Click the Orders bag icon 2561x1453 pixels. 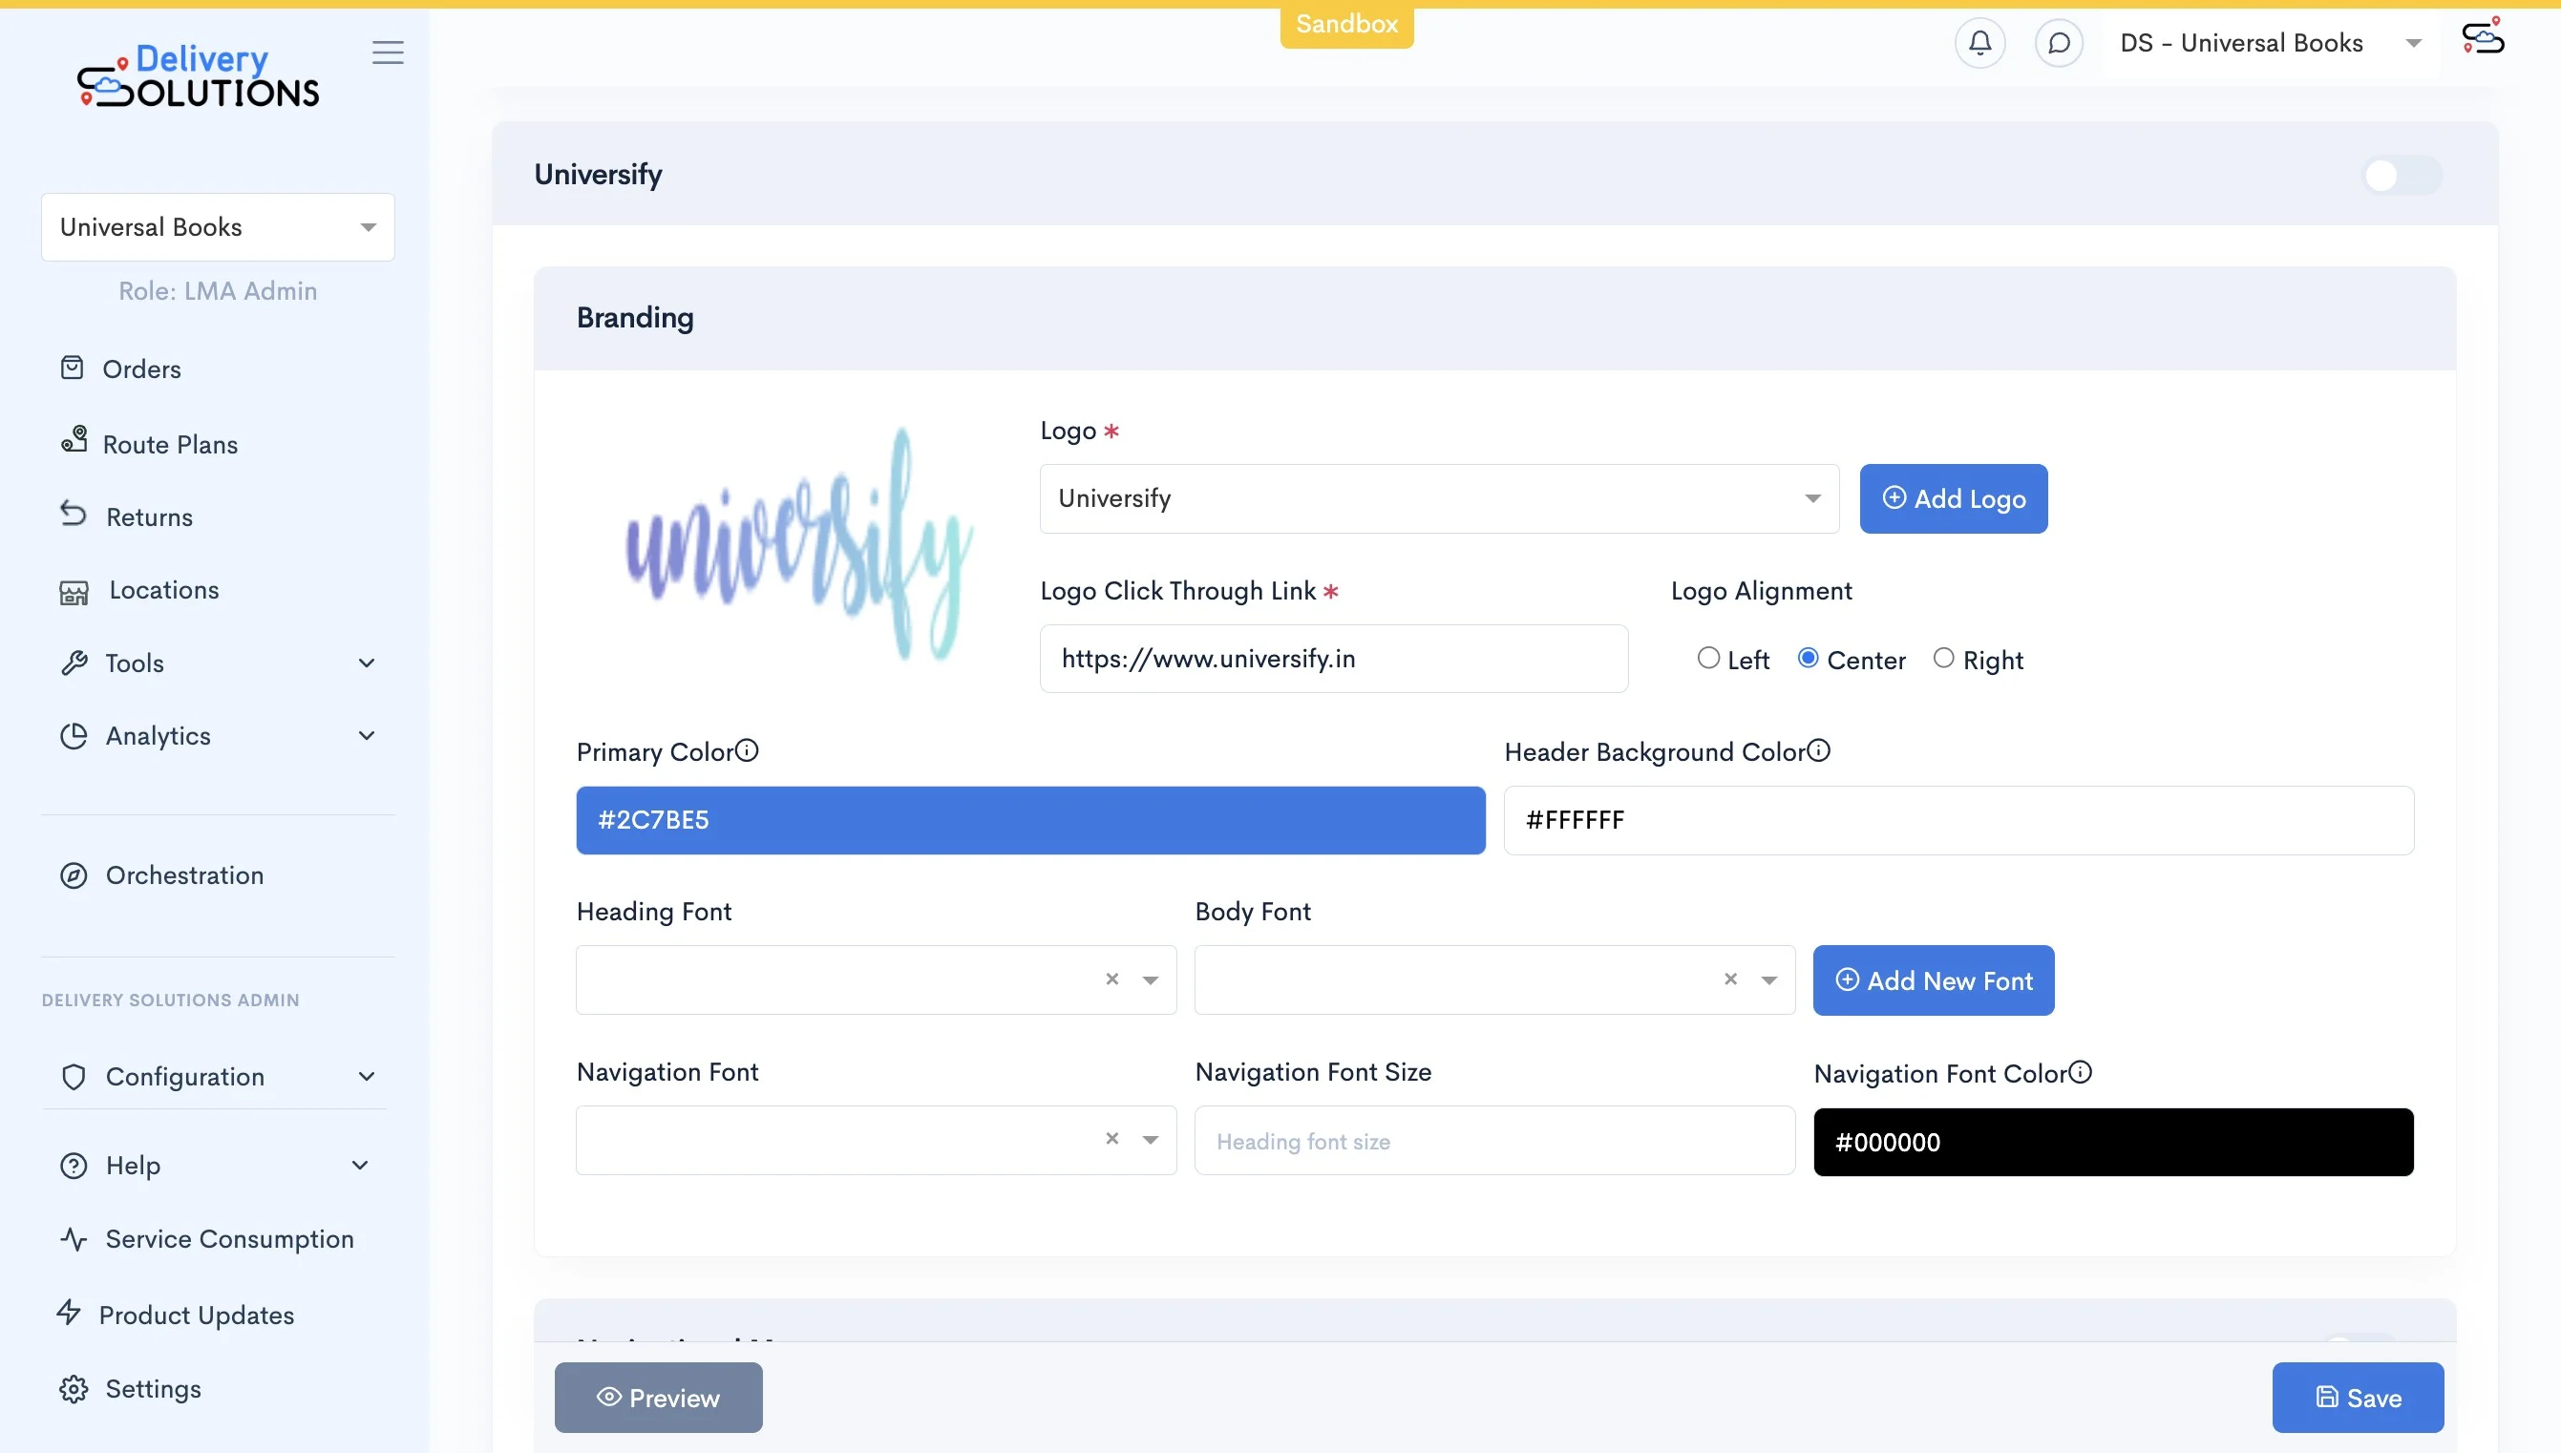[x=72, y=369]
